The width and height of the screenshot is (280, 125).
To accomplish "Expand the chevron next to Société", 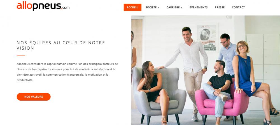I will (x=158, y=8).
